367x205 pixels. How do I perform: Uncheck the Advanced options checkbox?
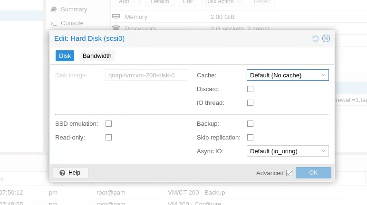290,173
